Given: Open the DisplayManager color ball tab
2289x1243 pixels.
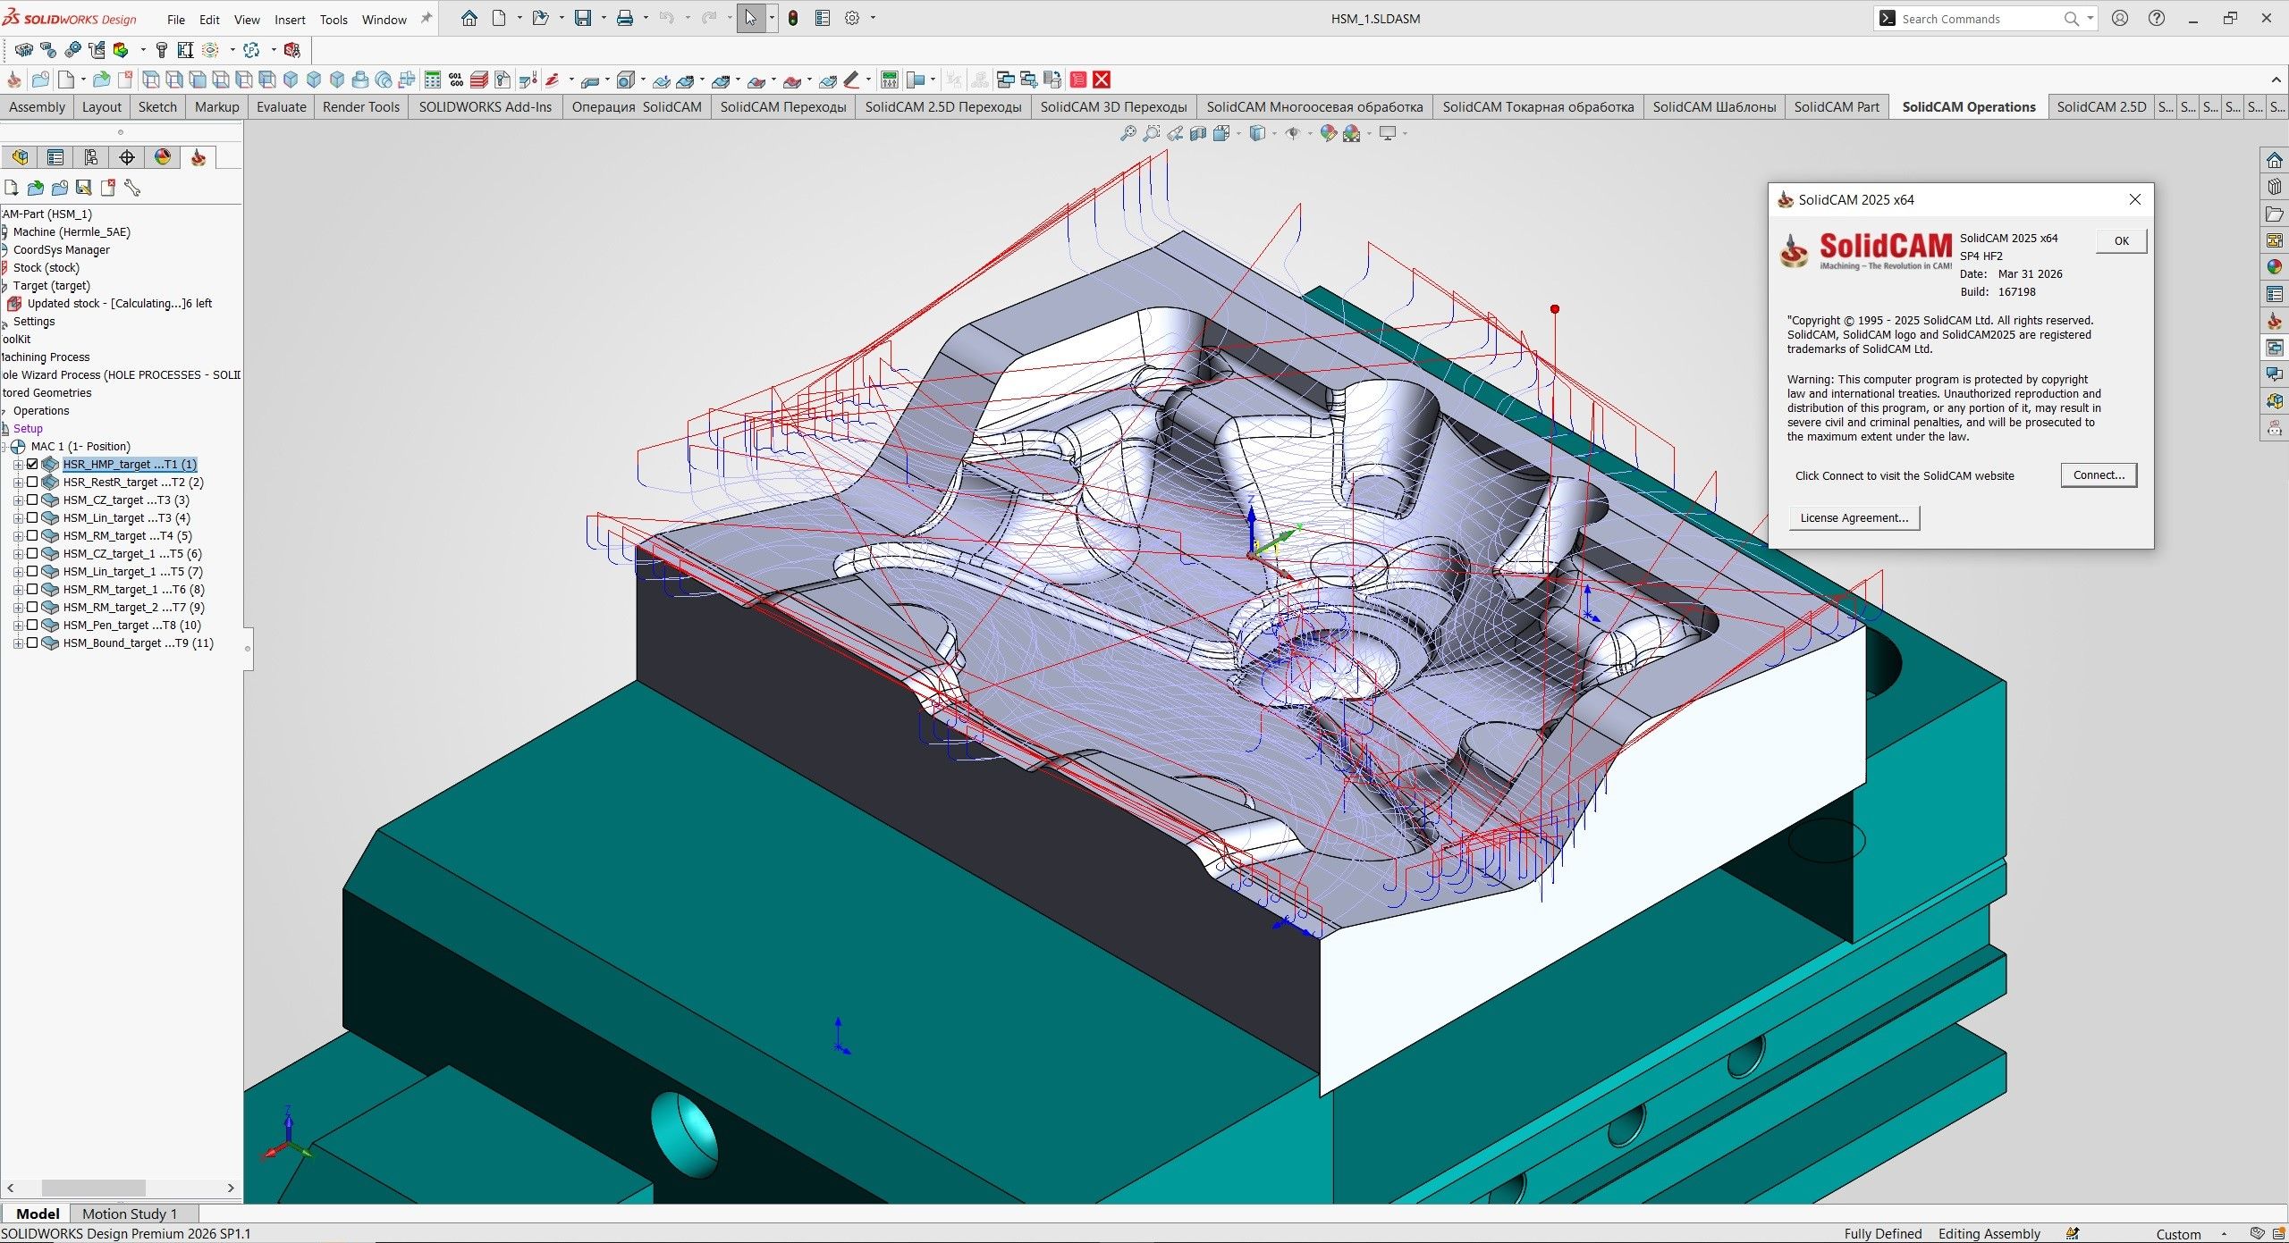Looking at the screenshot, I should pyautogui.click(x=163, y=157).
